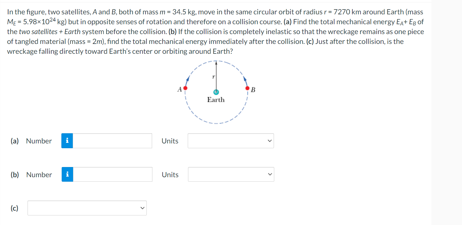Click the '(c)' label on the question

[x=14, y=208]
